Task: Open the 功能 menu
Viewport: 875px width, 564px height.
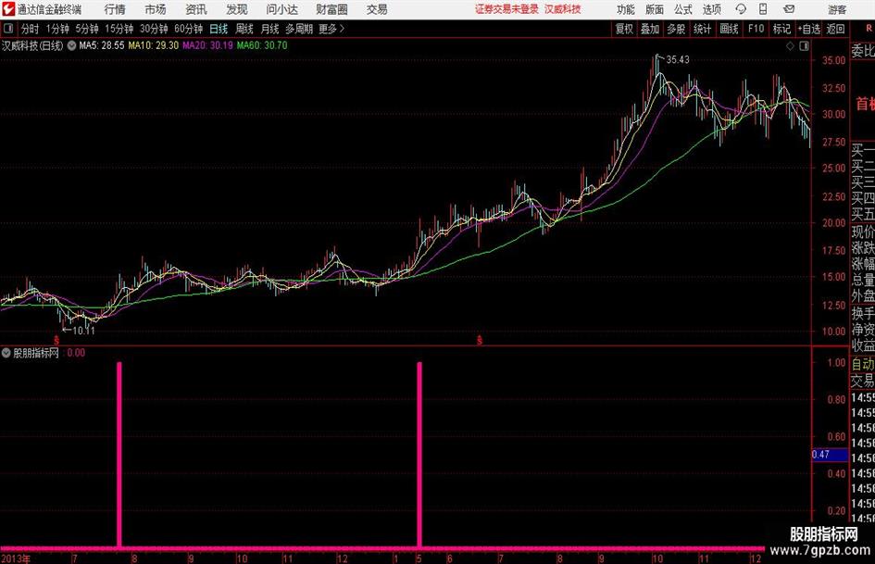Action: pyautogui.click(x=626, y=9)
